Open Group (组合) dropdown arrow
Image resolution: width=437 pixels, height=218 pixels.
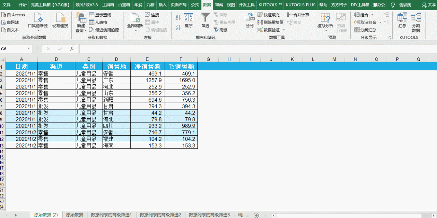tap(372, 15)
